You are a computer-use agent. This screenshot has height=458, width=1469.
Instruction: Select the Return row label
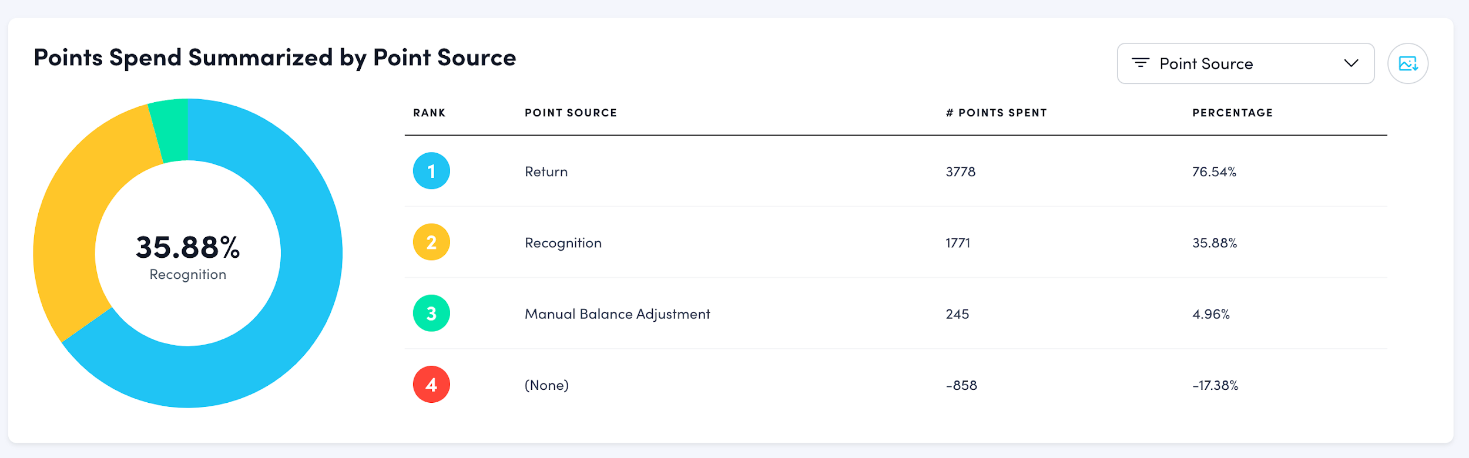pos(546,171)
